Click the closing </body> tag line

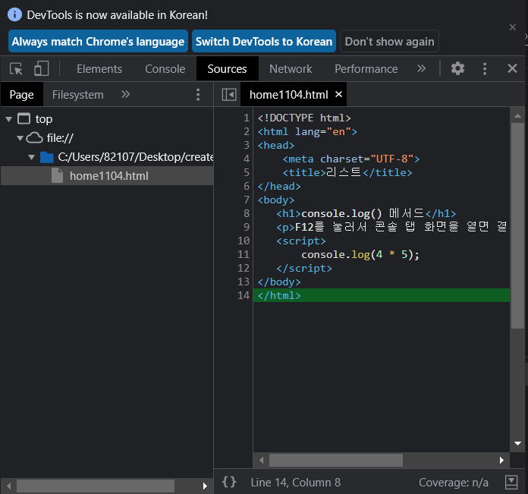tap(279, 282)
